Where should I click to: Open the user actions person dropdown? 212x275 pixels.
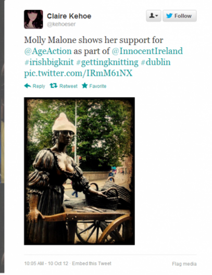click(x=154, y=16)
